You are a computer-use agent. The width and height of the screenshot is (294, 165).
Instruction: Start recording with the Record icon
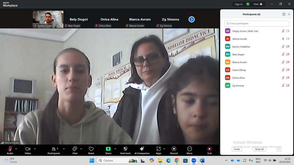pos(174,149)
